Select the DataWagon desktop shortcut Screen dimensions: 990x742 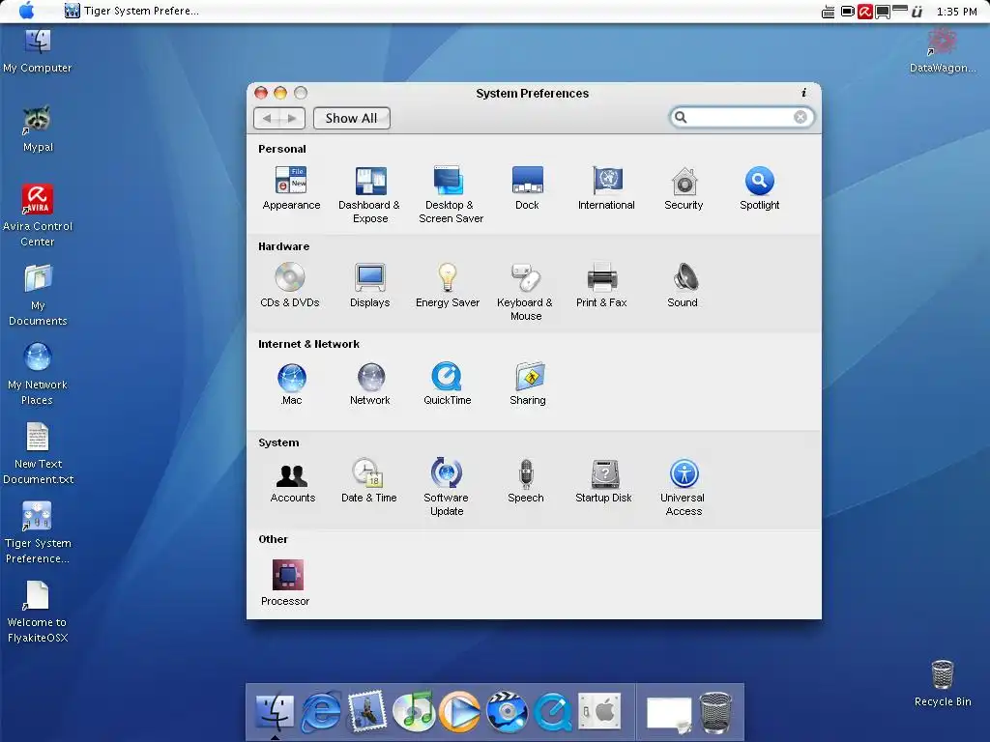coord(942,51)
